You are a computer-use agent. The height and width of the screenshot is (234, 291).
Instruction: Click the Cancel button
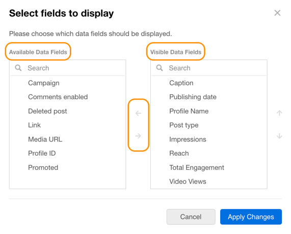pos(191,217)
